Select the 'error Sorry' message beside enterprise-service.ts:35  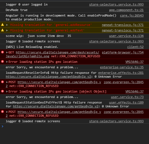pos(42,67)
